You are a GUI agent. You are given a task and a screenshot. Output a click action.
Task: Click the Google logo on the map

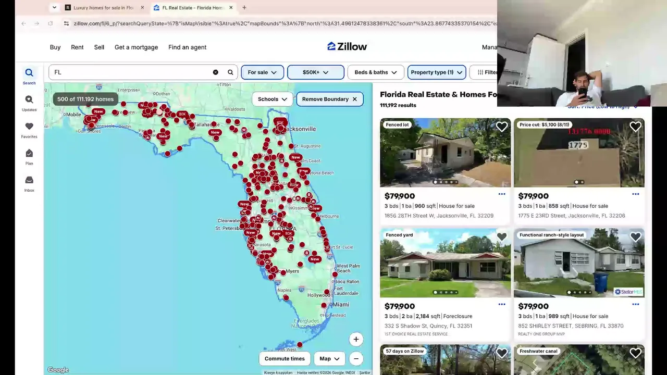[x=58, y=370]
